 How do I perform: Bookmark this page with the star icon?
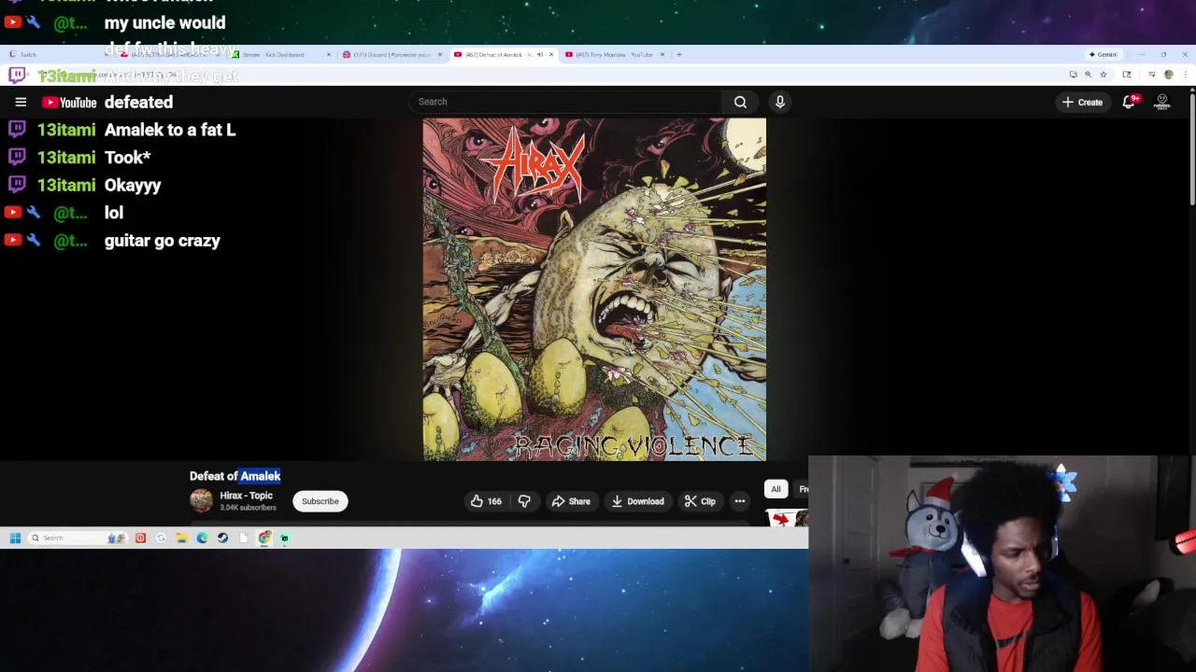[x=1103, y=75]
